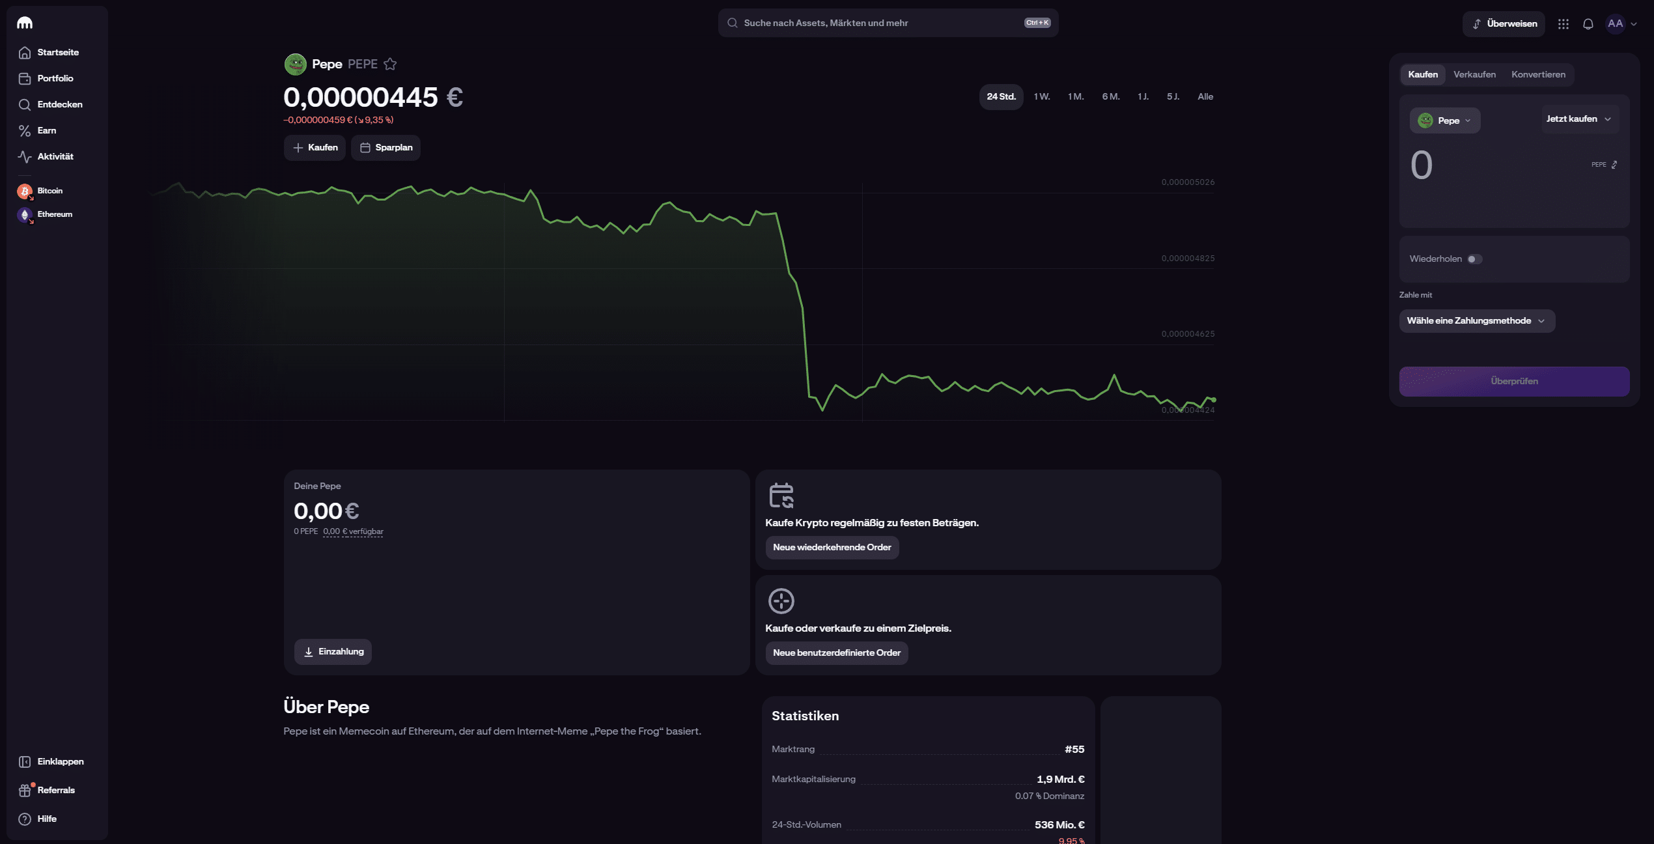Viewport: 1654px width, 844px height.
Task: Collapse sidebar with Einklappen
Action: click(x=52, y=762)
